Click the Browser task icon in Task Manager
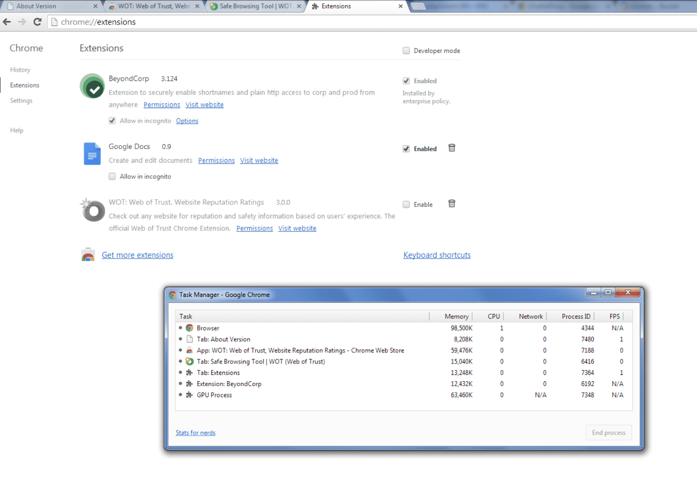The image size is (697, 496). (x=189, y=328)
